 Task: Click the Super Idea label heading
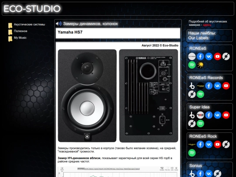pyautogui.click(x=199, y=107)
